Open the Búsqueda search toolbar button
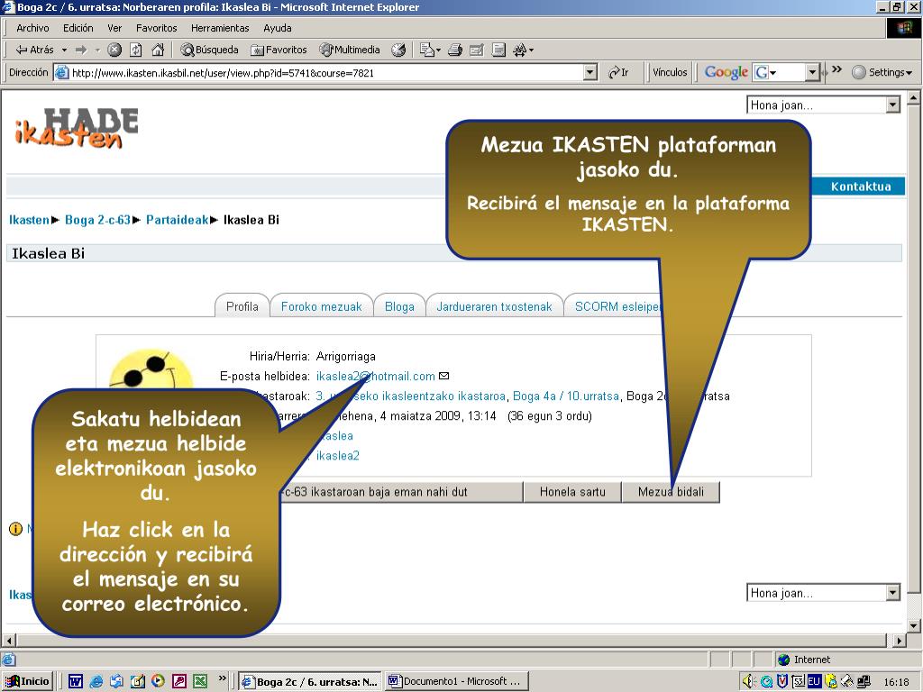 coord(210,50)
